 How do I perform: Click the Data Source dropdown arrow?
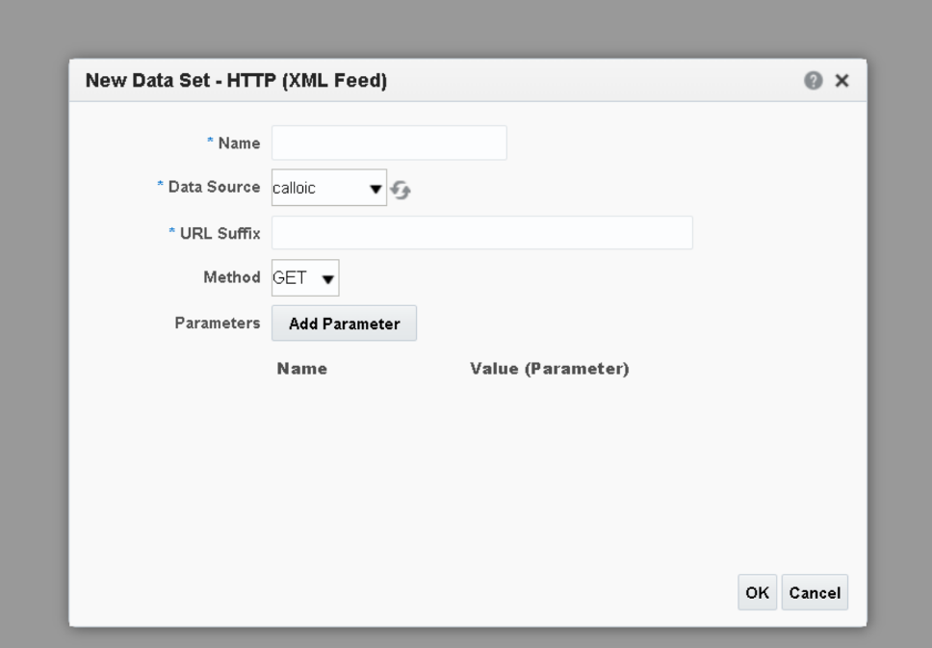[x=376, y=189]
